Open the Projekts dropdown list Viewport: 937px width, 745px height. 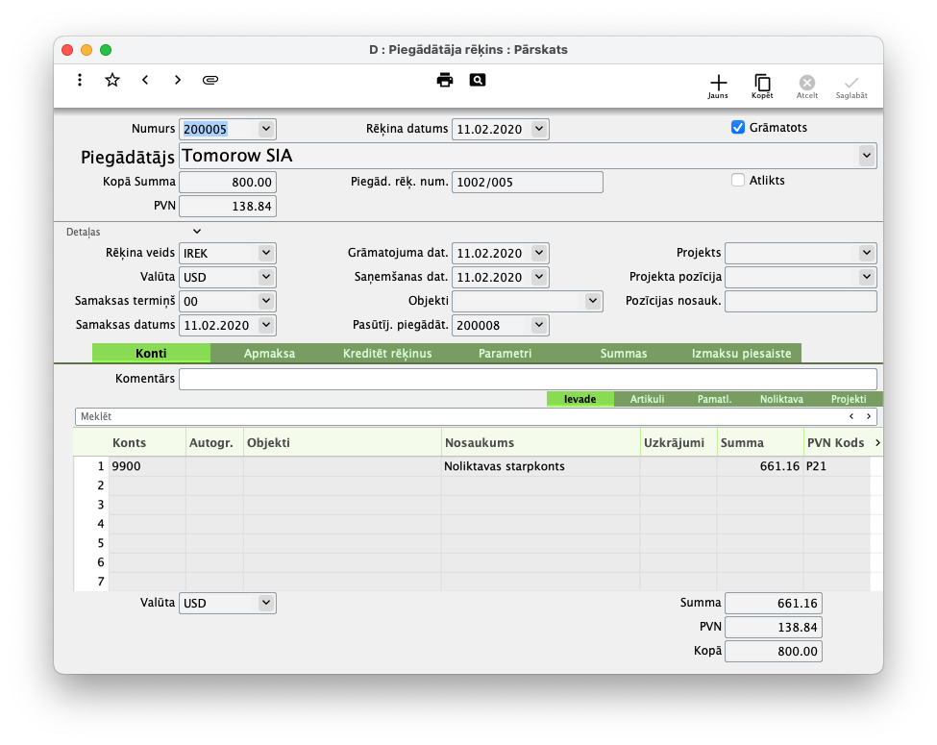(866, 253)
